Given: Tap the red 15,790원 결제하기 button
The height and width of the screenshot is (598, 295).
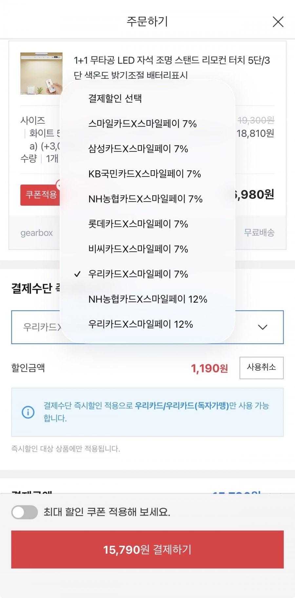Looking at the screenshot, I should [x=147, y=549].
